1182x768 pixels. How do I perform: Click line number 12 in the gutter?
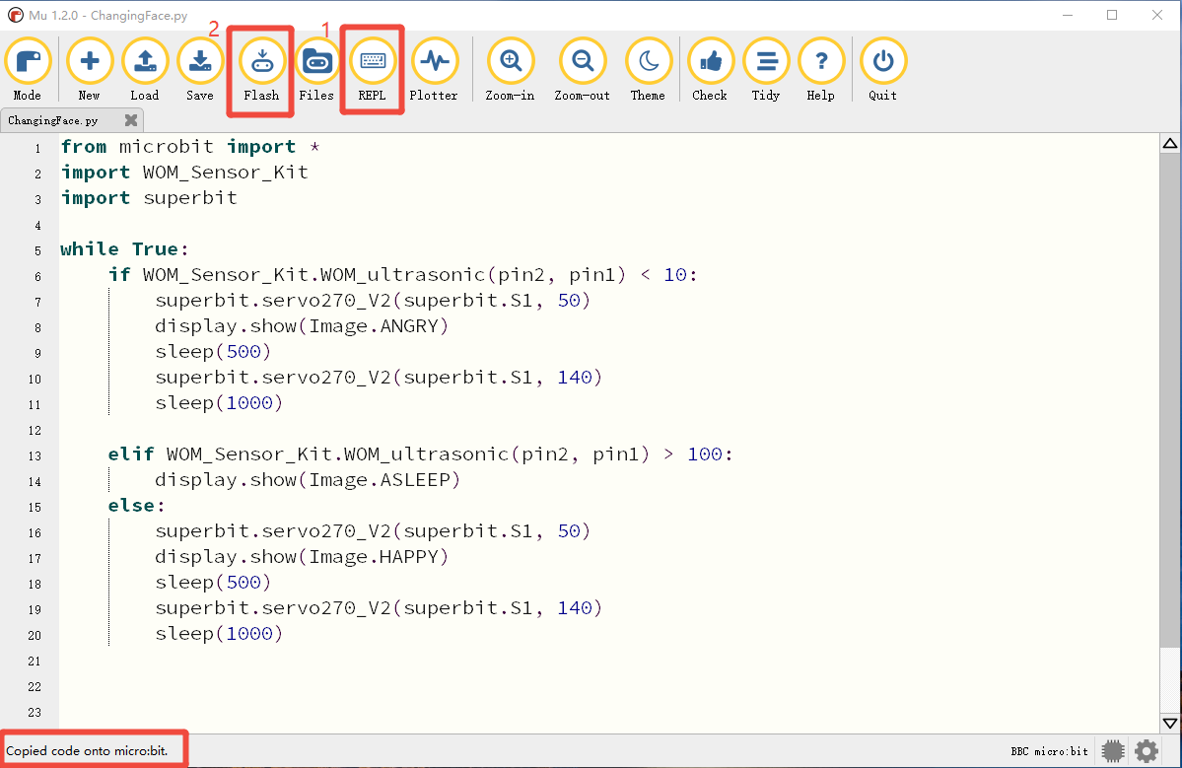[x=35, y=431]
